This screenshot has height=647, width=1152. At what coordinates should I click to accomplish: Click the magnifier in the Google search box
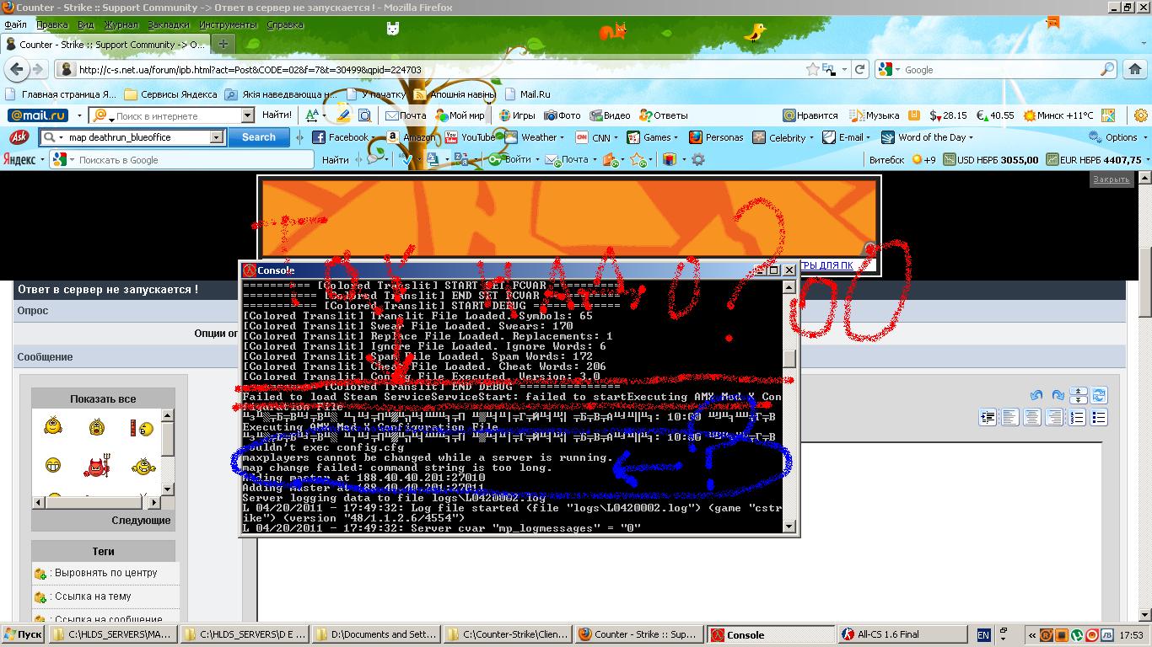pos(1108,70)
